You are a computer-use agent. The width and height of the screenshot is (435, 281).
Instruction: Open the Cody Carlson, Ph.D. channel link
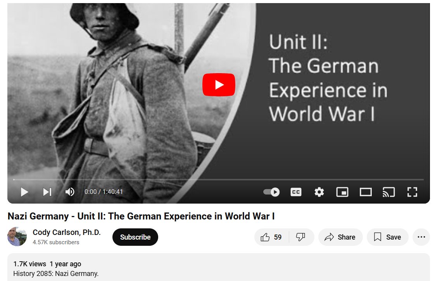click(67, 232)
